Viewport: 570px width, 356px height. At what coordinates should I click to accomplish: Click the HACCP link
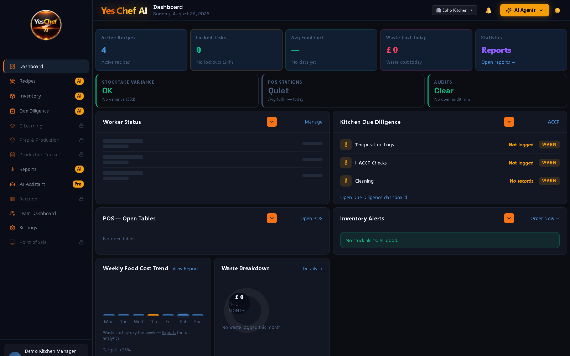pyautogui.click(x=552, y=122)
